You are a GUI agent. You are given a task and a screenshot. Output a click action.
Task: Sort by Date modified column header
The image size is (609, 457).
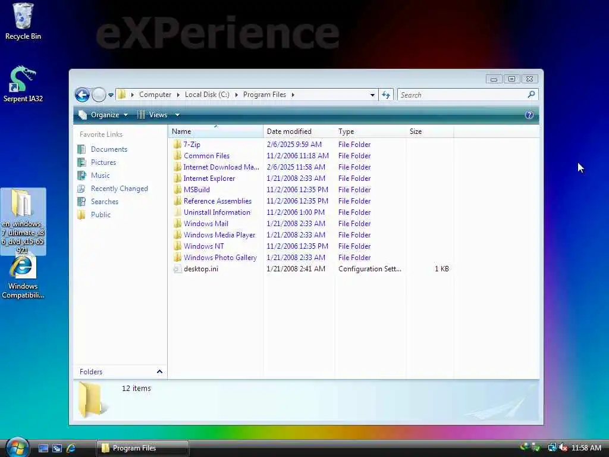pyautogui.click(x=299, y=132)
